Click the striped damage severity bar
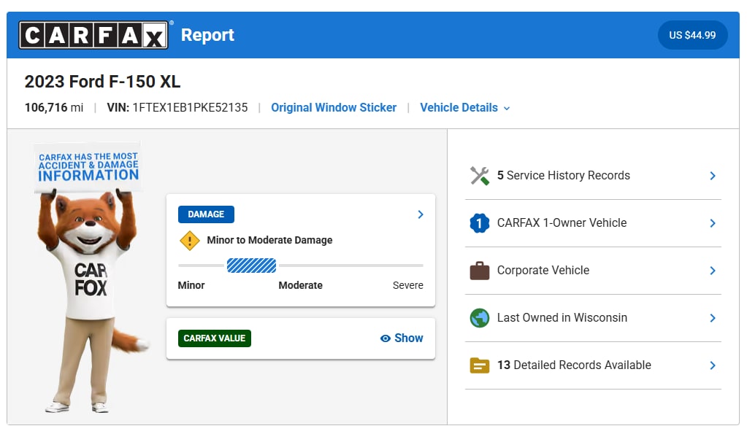 click(251, 266)
